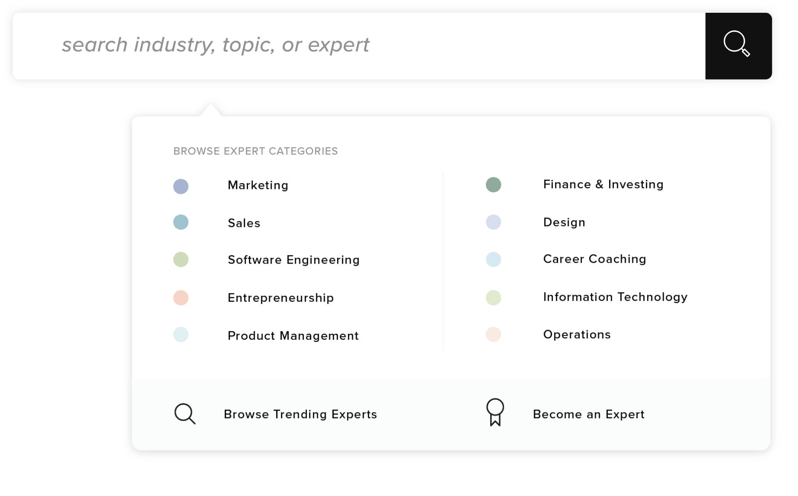Viewport: 798px width, 496px height.
Task: Choose the Information Technology category
Action: 615,297
